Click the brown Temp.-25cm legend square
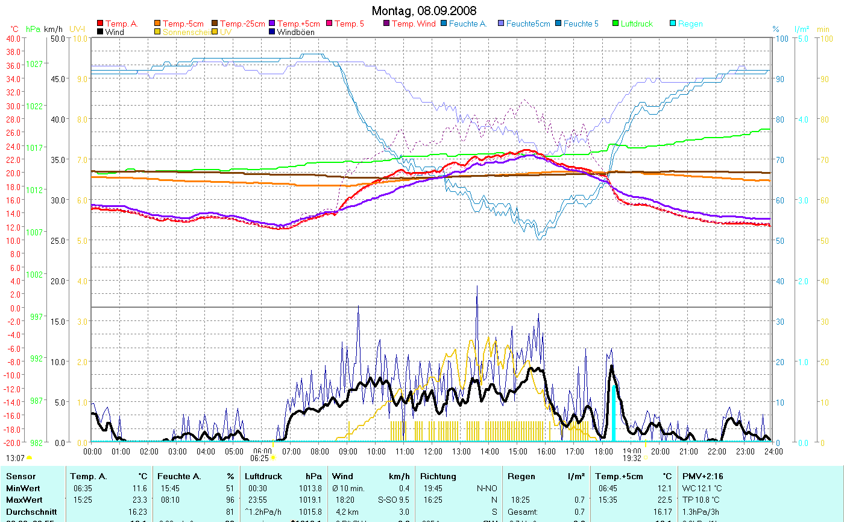Image resolution: width=844 pixels, height=522 pixels. coord(215,24)
